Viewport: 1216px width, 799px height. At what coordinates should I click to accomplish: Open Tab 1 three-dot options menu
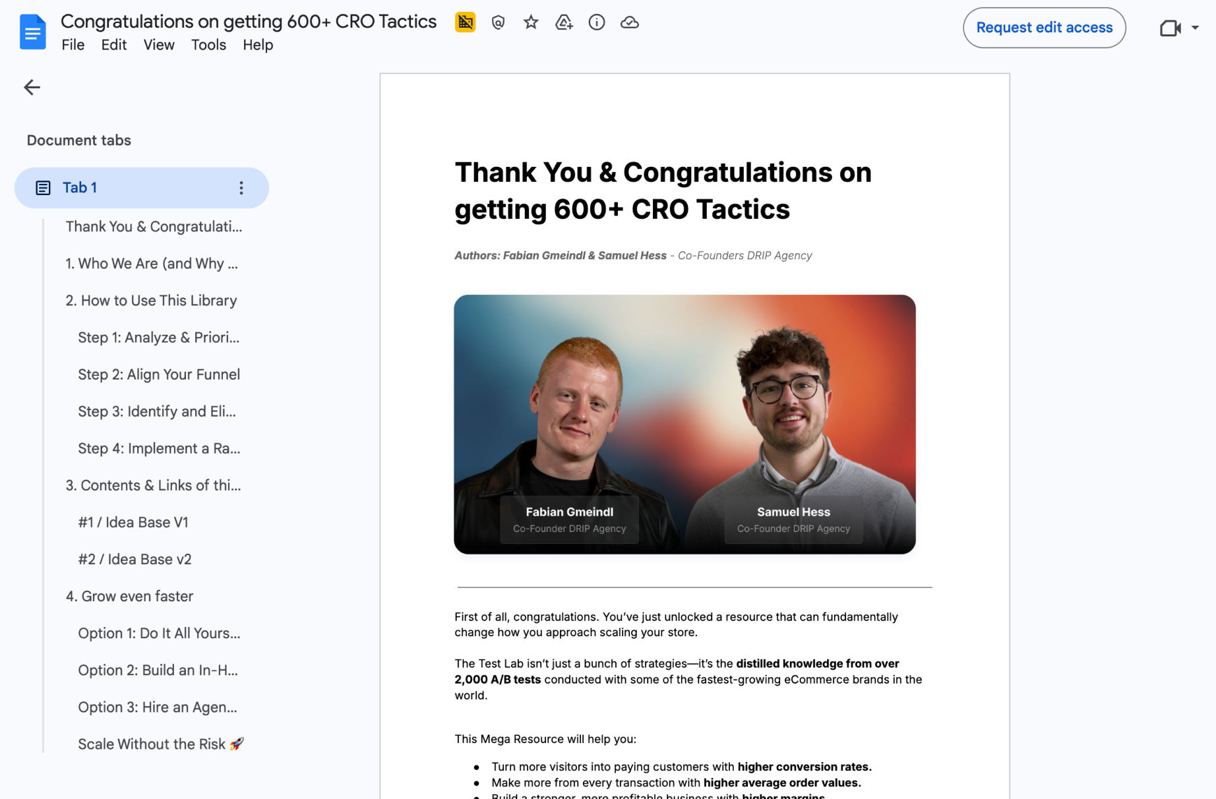[x=241, y=188]
